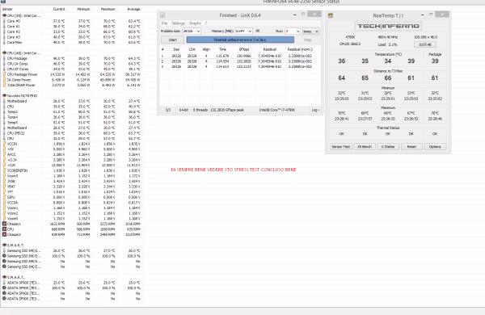Click the Start button in LinX
Viewport: 485px width, 315px height.
[x=173, y=40]
